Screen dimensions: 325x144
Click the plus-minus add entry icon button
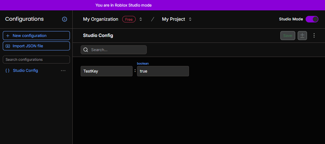(x=302, y=36)
